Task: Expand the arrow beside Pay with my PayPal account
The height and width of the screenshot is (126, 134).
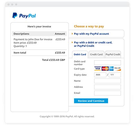Action: coord(72,34)
